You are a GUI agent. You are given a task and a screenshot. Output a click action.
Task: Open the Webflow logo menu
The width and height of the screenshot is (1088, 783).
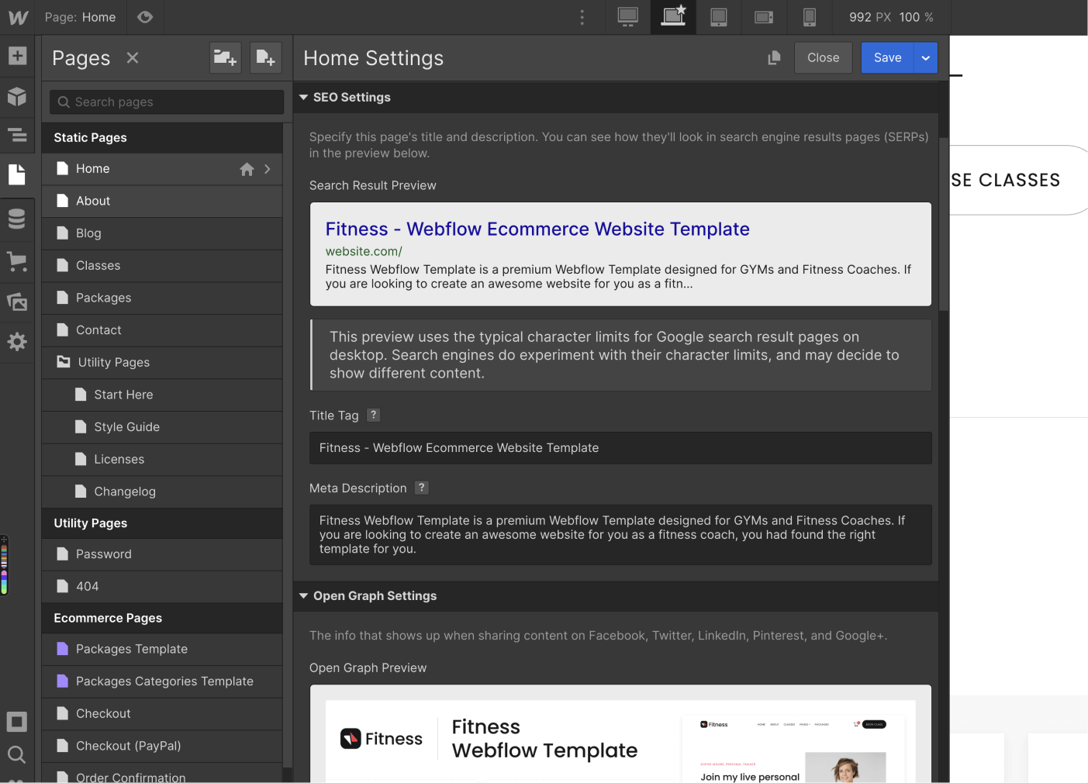tap(18, 17)
